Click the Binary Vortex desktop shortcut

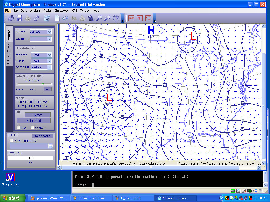point(10,179)
